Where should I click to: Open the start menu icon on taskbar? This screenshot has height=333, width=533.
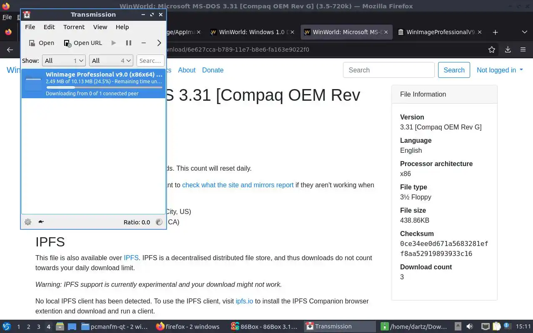(x=7, y=326)
